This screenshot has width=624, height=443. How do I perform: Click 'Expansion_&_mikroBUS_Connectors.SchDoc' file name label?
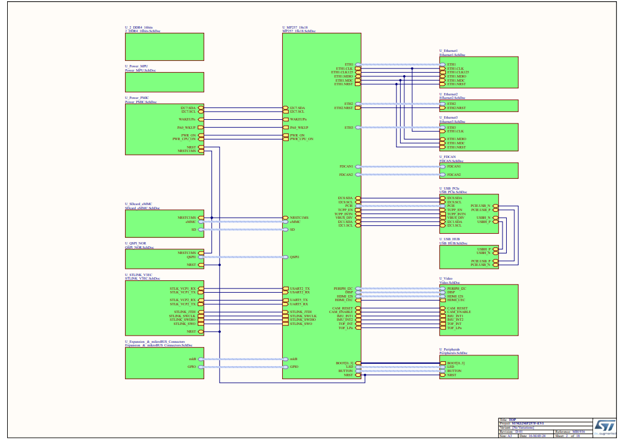pos(159,345)
